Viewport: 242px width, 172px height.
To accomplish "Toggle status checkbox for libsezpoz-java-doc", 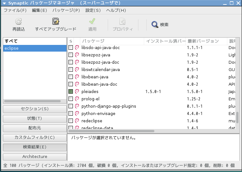I will 71,62.
